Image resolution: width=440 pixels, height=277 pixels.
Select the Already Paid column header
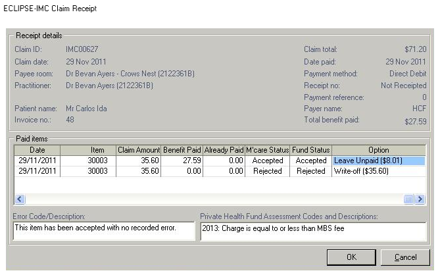224,150
